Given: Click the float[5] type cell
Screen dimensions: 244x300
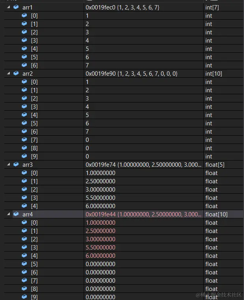Looking at the screenshot, I should 215,165.
